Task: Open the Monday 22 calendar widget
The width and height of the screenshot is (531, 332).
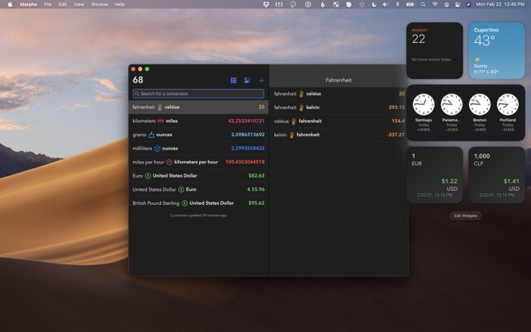Action: click(x=434, y=50)
